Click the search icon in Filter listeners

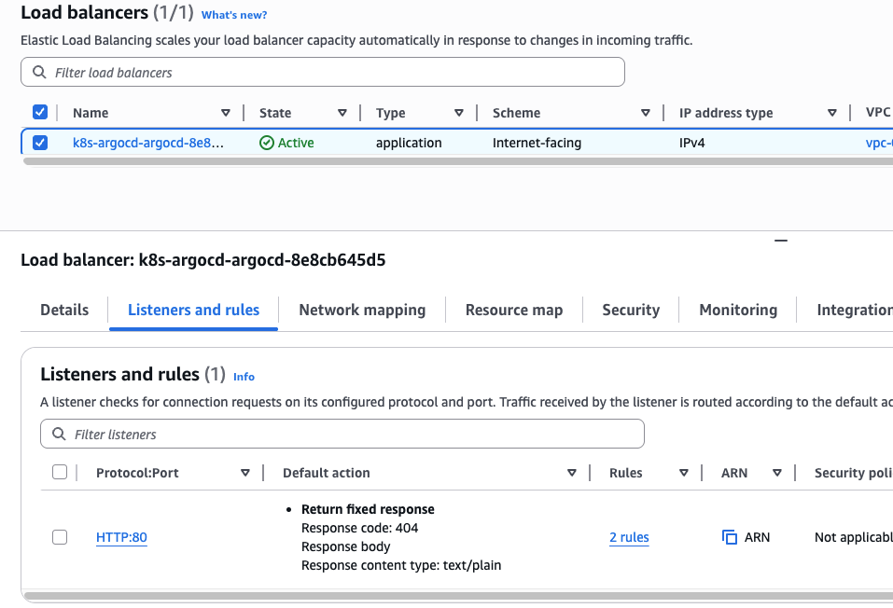(x=59, y=435)
